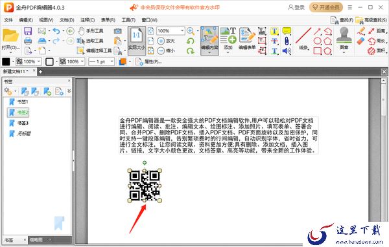Screen dimensions: 389x247
Task: Select the underline text tool
Action: (x=274, y=50)
